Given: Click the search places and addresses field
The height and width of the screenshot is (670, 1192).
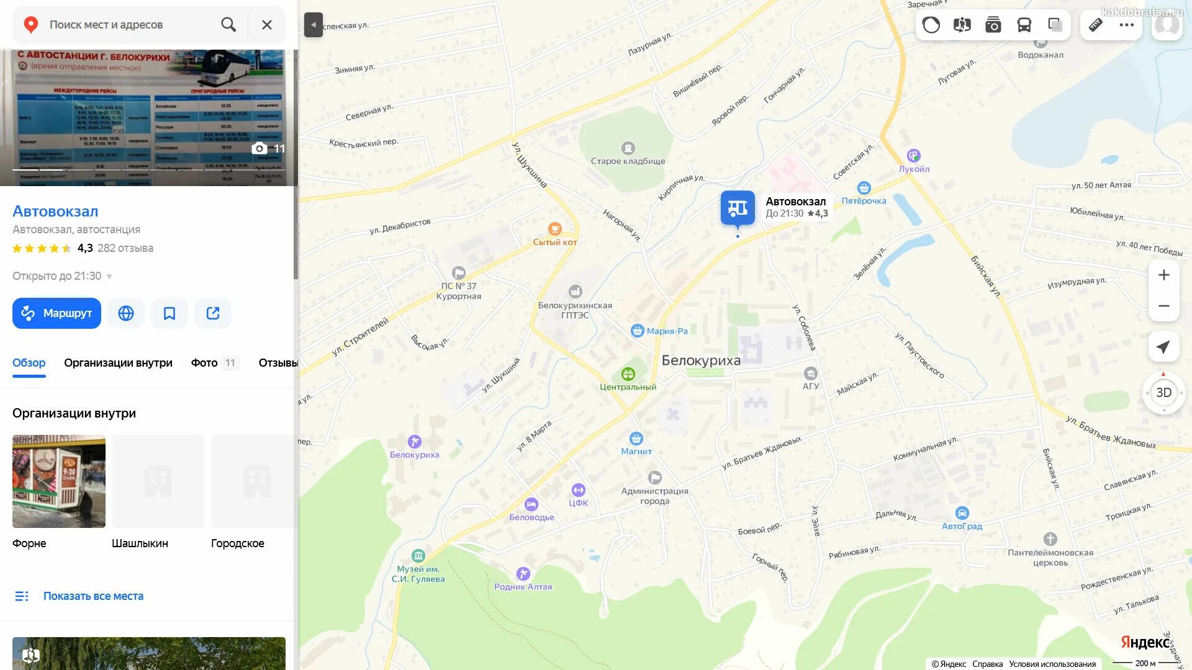Looking at the screenshot, I should point(130,25).
